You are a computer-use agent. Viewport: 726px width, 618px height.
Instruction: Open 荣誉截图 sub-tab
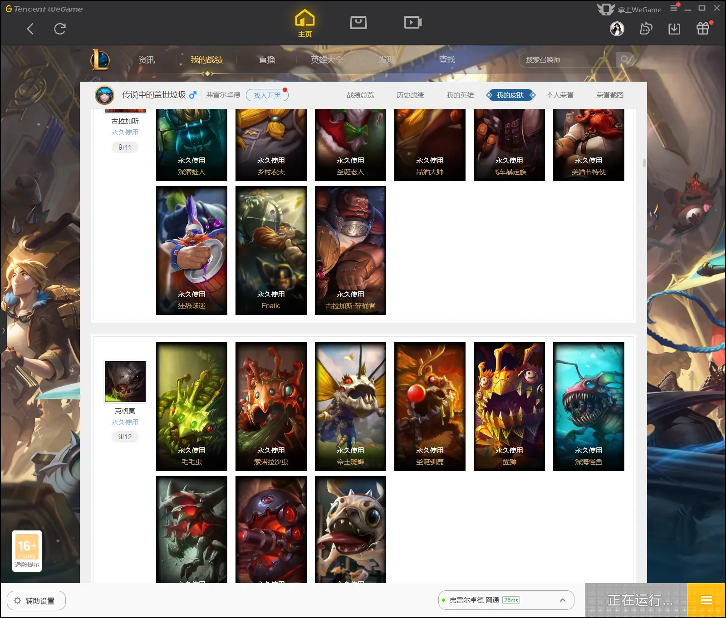click(610, 95)
